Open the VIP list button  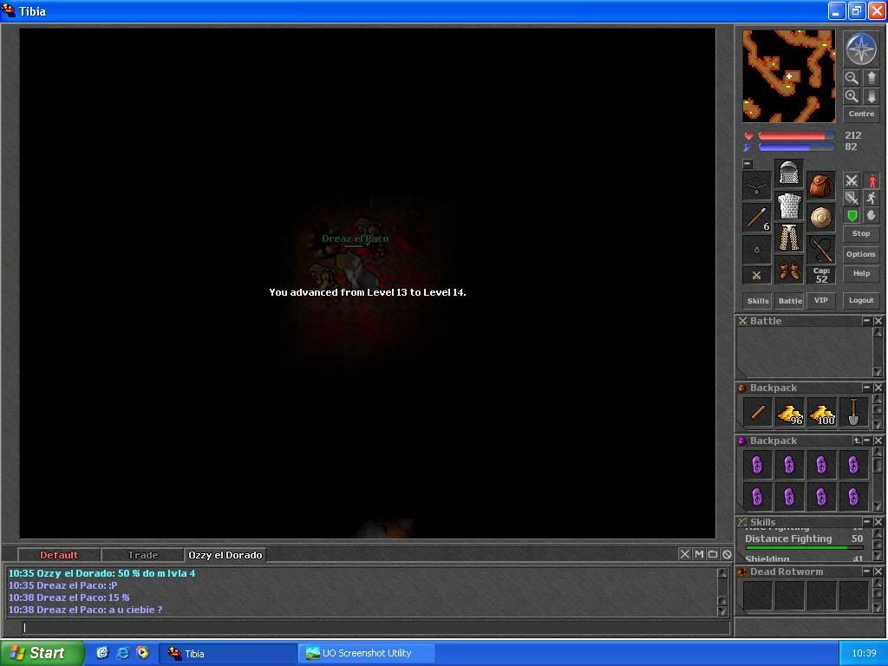click(x=821, y=301)
